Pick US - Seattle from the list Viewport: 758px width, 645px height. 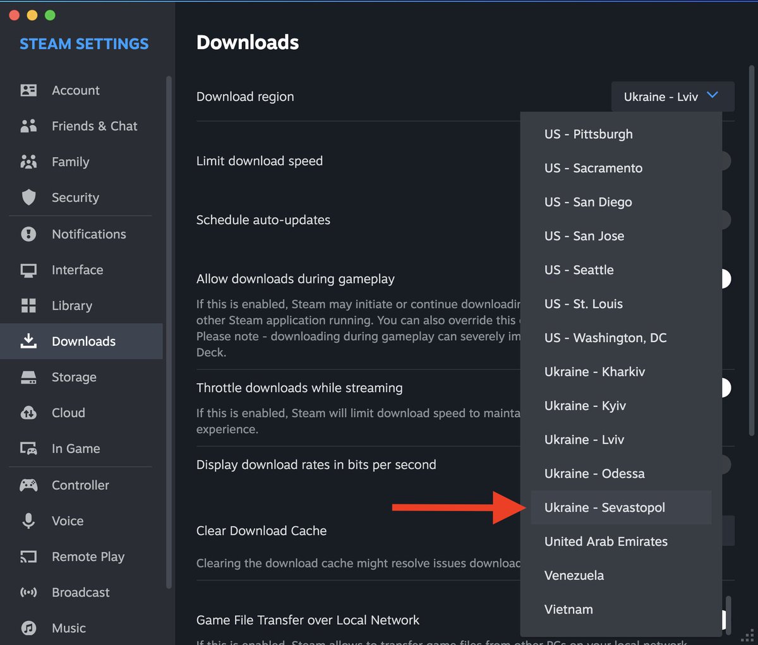click(x=621, y=270)
